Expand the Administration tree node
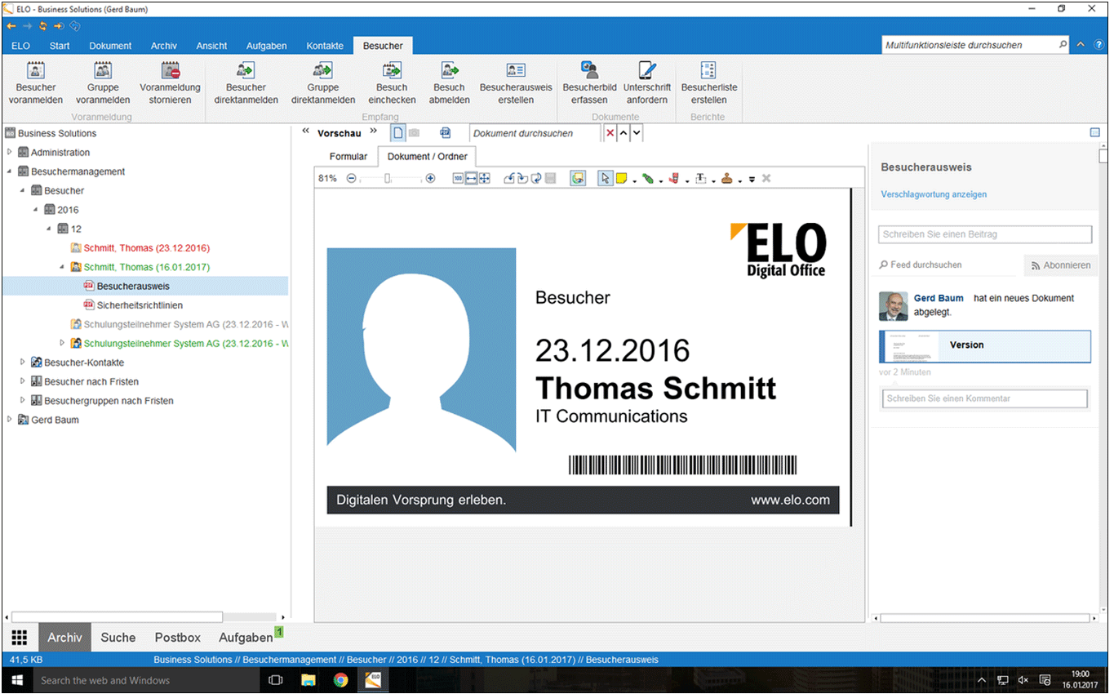This screenshot has width=1114, height=694. pyautogui.click(x=10, y=152)
